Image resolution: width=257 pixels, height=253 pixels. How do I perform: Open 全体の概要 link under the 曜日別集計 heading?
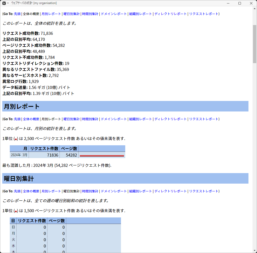point(31,191)
